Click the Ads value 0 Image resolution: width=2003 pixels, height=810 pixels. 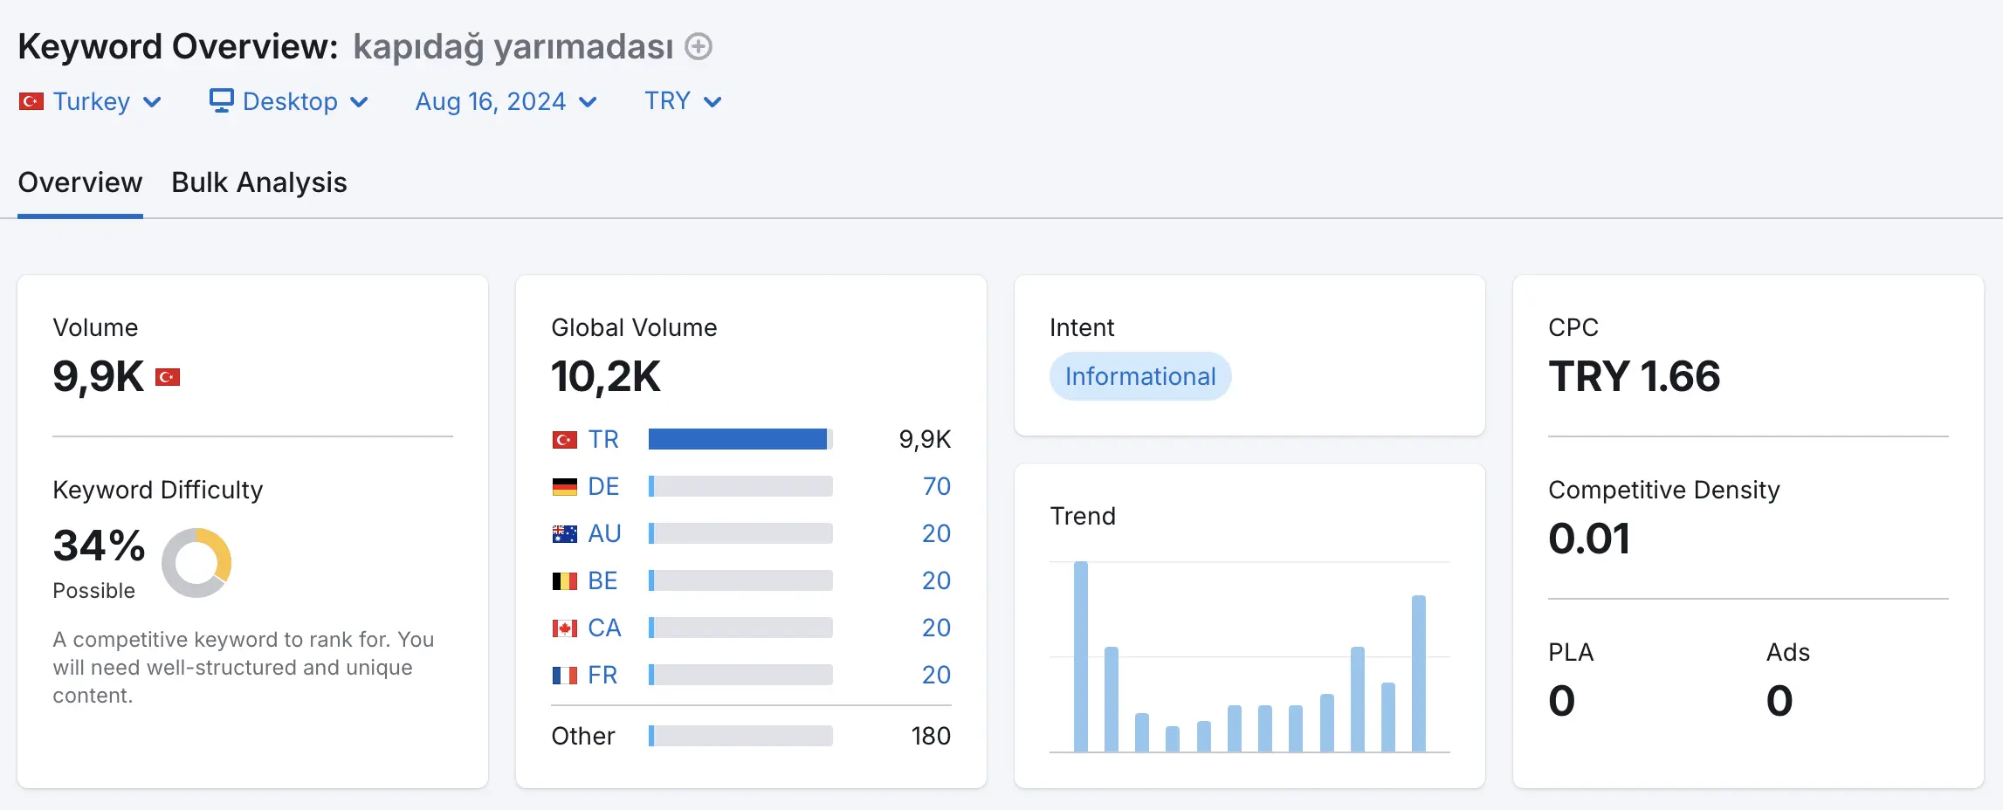click(1779, 701)
